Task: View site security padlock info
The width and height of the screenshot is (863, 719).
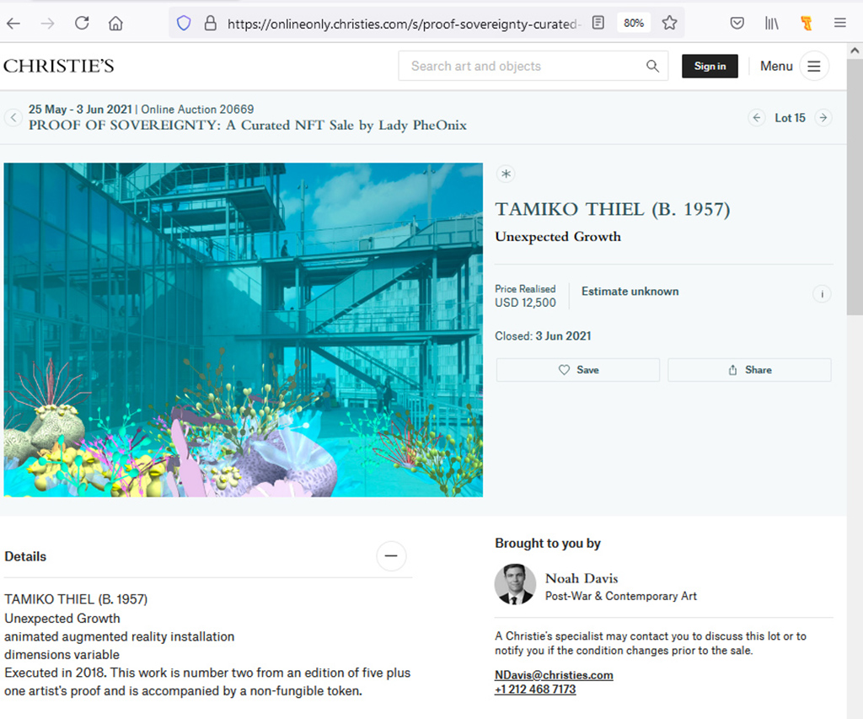Action: 210,23
